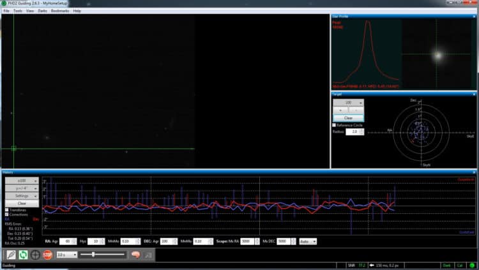Click the RA legend label in History
The width and height of the screenshot is (479, 270).
7,220
